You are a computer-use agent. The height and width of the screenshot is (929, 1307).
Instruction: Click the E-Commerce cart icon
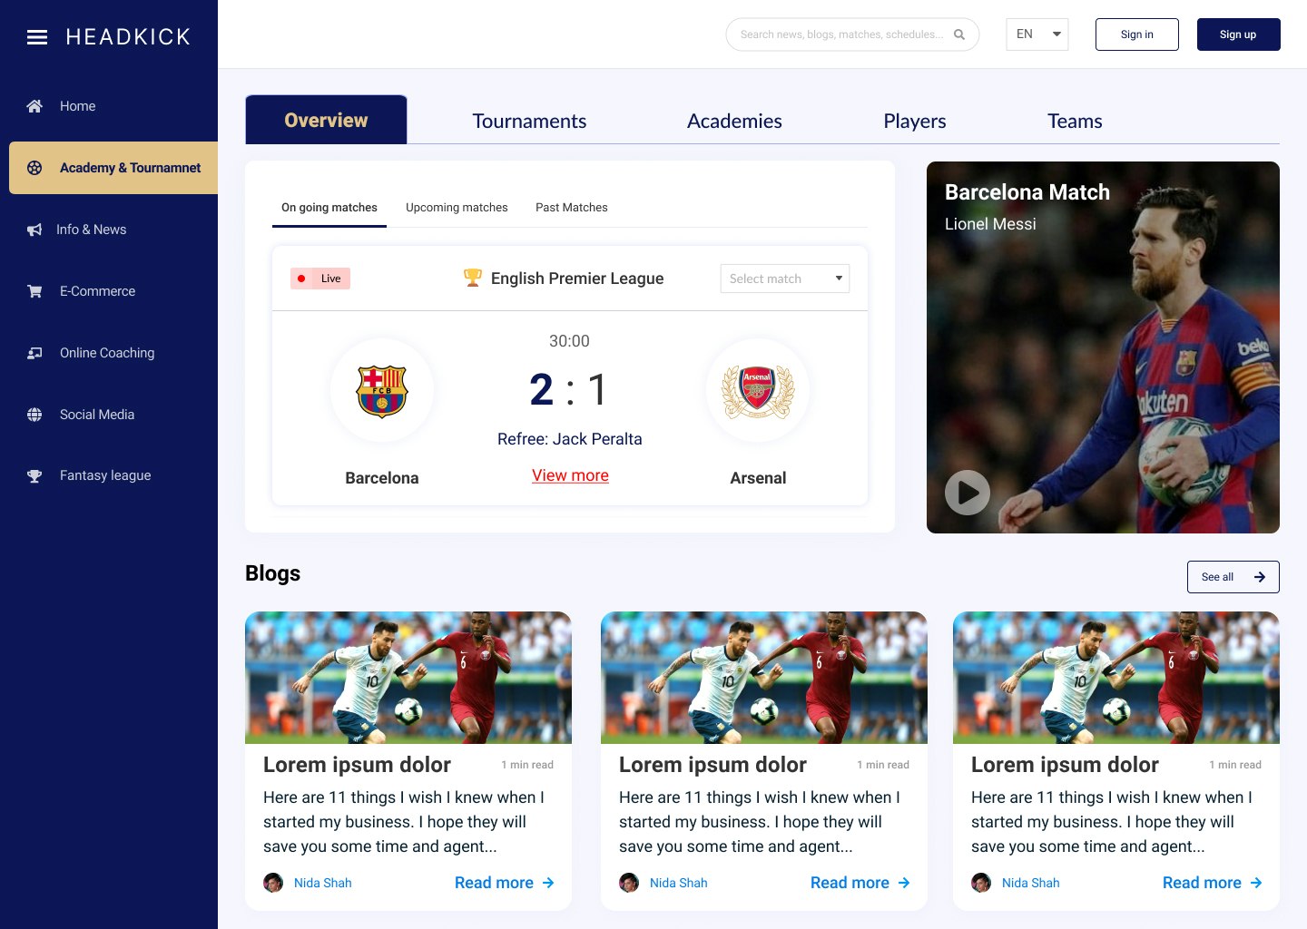click(34, 291)
